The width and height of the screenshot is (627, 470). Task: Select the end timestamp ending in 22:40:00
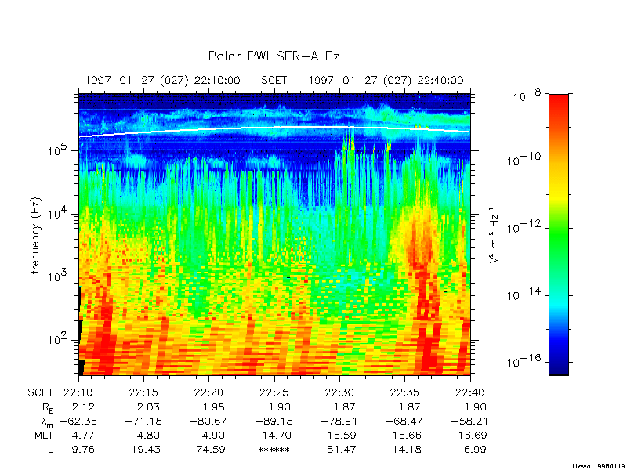[x=386, y=80]
